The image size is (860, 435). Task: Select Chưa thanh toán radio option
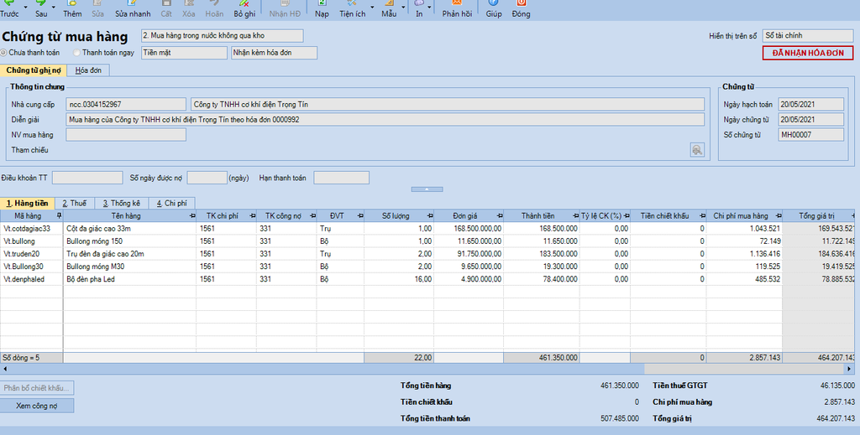4,53
